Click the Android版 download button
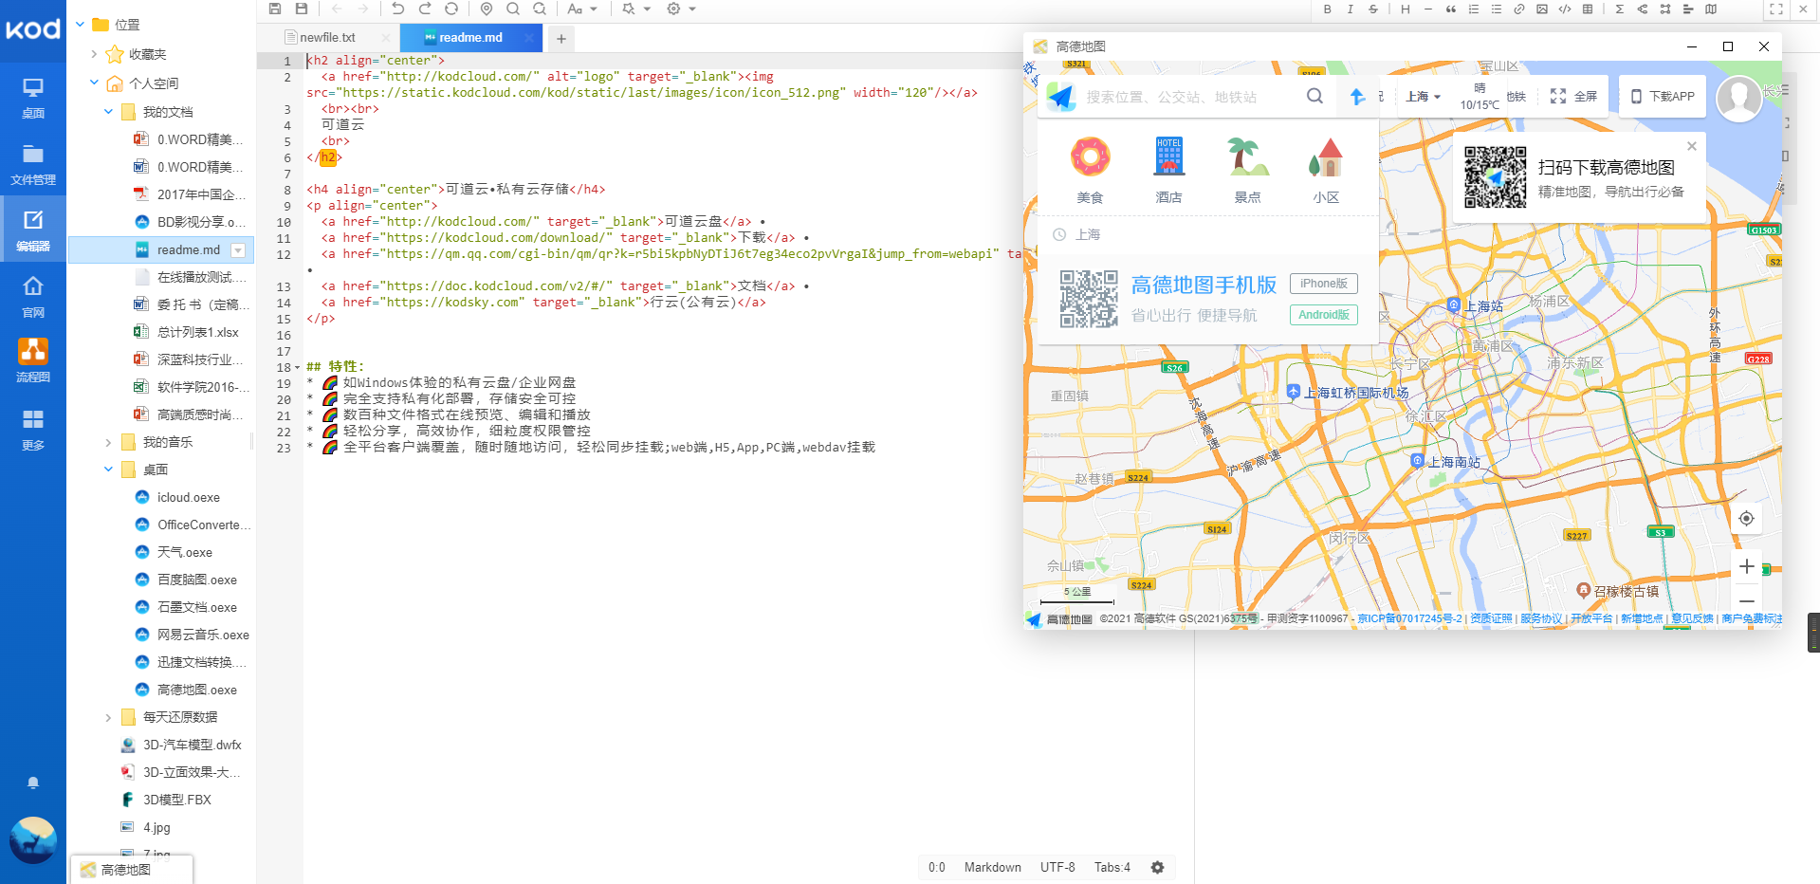 click(1323, 315)
